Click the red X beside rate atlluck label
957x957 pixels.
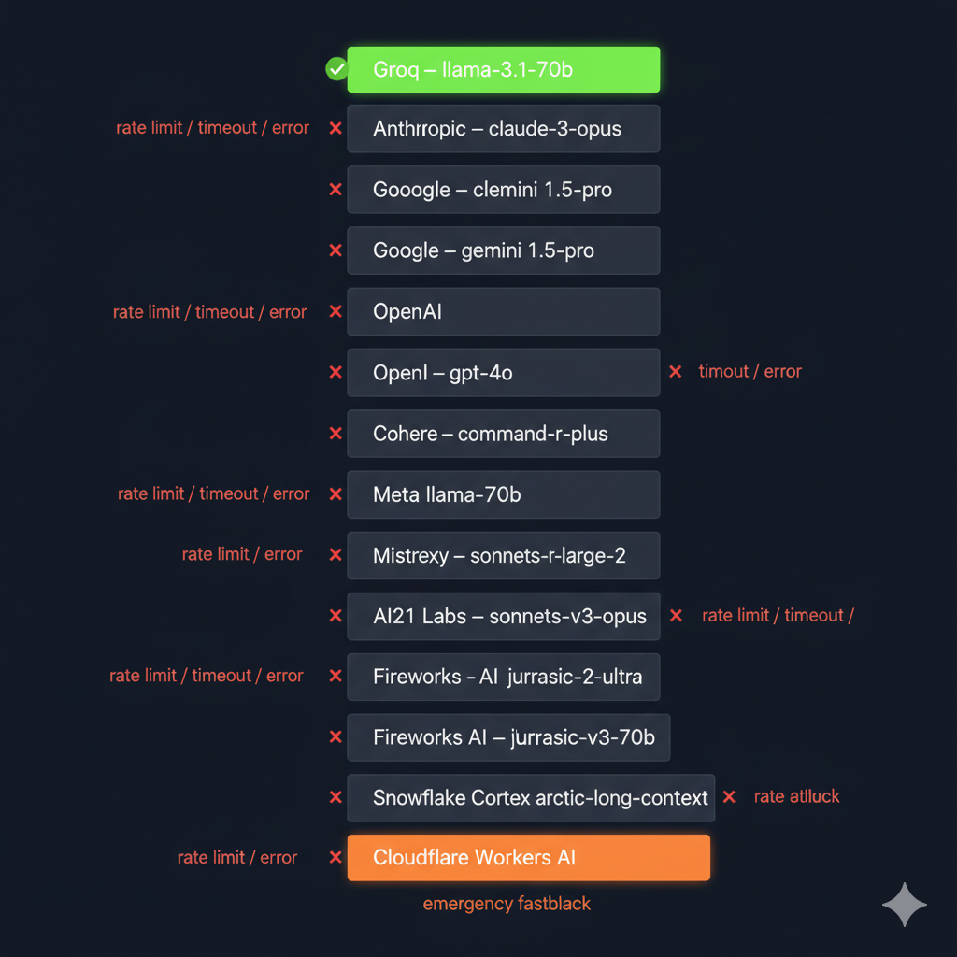[729, 797]
